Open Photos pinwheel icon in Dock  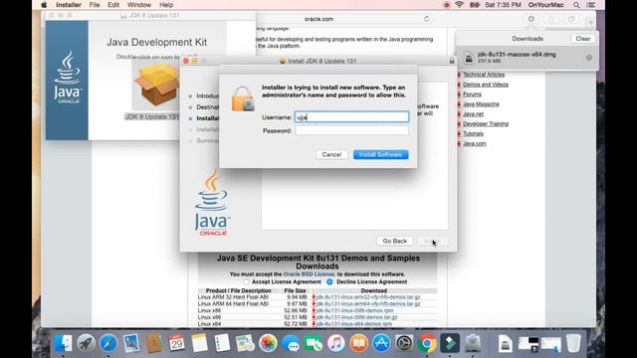click(x=268, y=343)
